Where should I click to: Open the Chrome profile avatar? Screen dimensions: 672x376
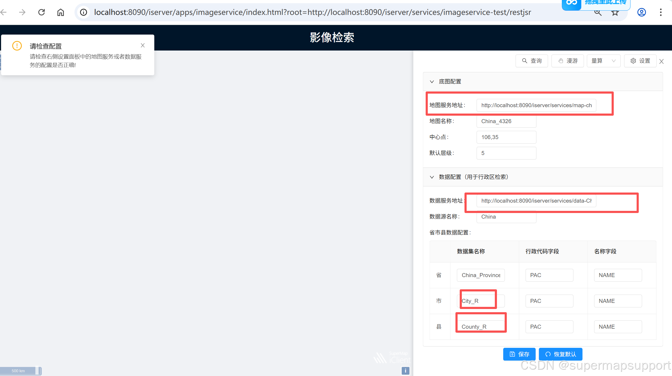641,12
